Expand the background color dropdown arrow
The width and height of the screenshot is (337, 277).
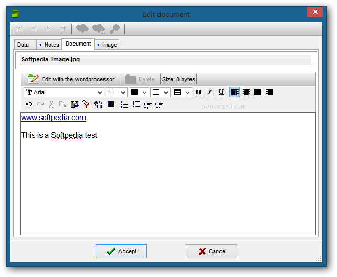point(166,92)
